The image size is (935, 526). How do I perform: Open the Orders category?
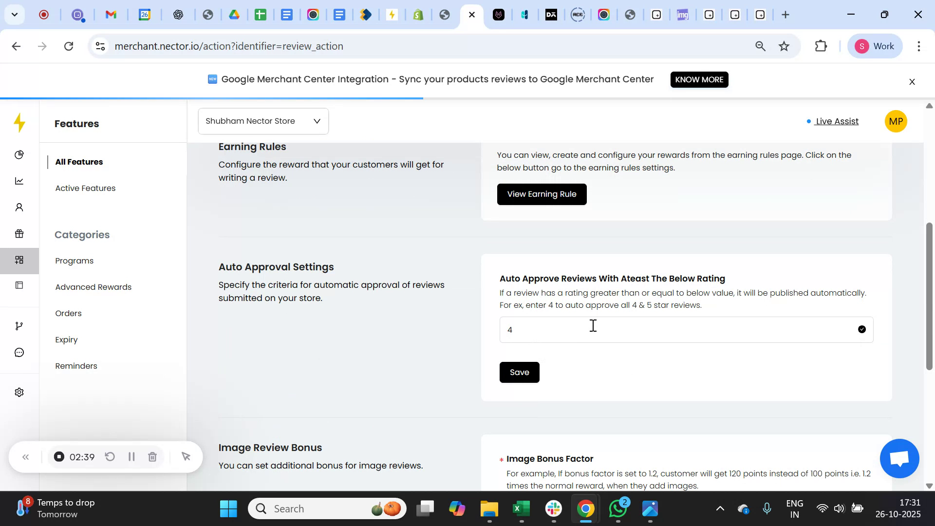pos(68,313)
